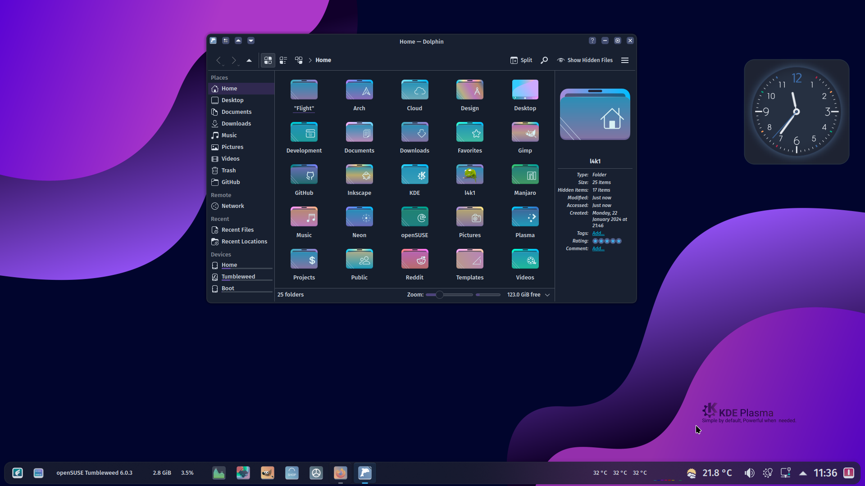Select Boot device in sidebar
This screenshot has width=865, height=486.
(241, 288)
